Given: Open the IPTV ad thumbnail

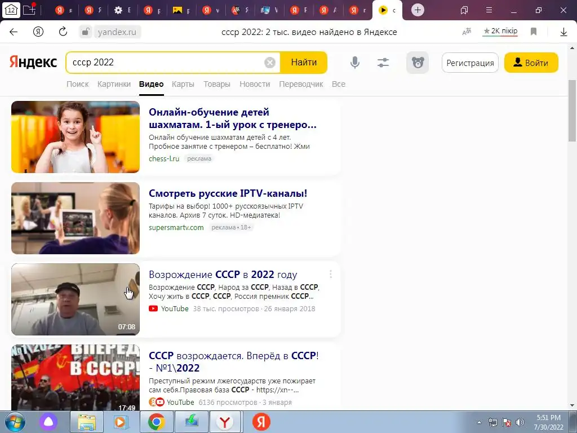Looking at the screenshot, I should (x=76, y=218).
